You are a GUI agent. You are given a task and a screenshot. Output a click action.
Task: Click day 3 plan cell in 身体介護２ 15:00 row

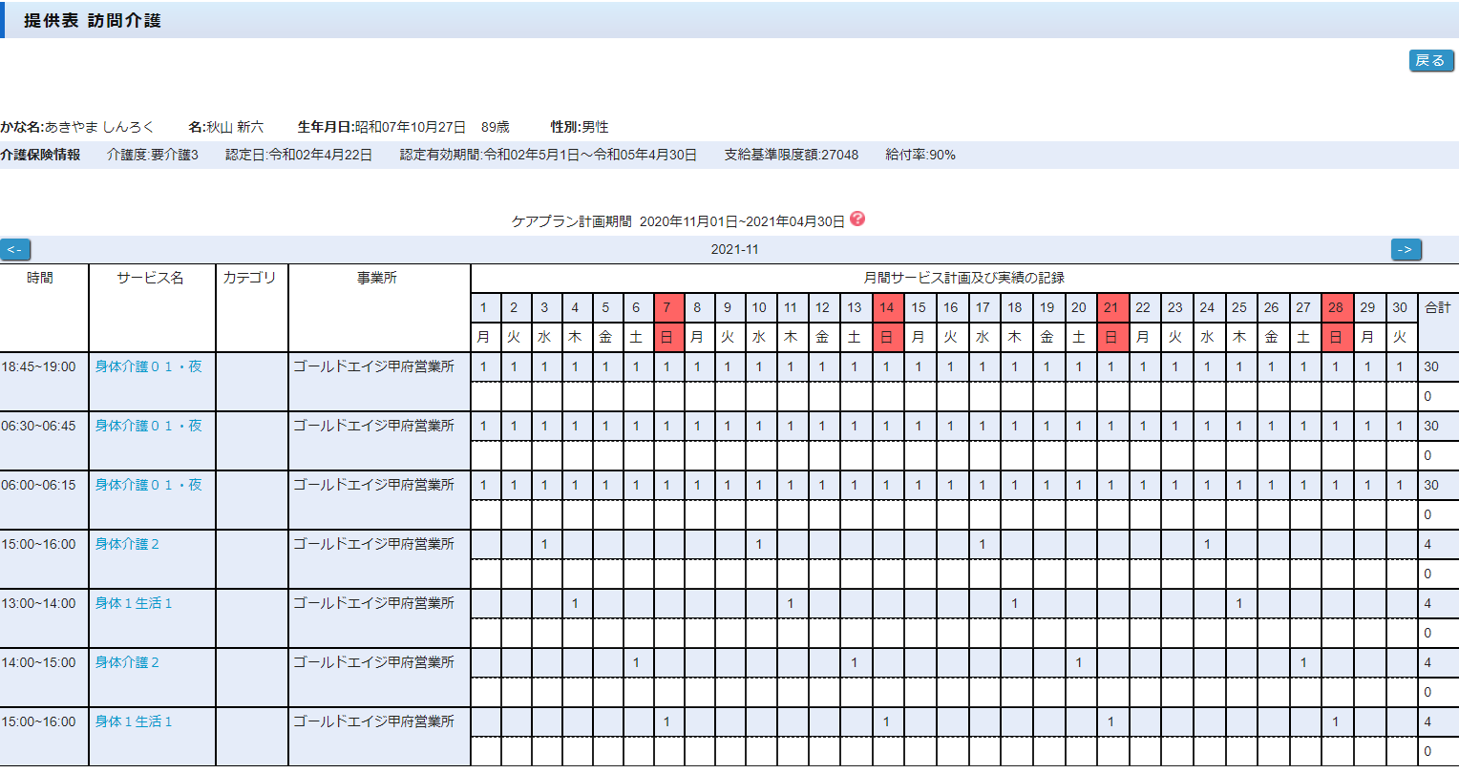click(545, 545)
